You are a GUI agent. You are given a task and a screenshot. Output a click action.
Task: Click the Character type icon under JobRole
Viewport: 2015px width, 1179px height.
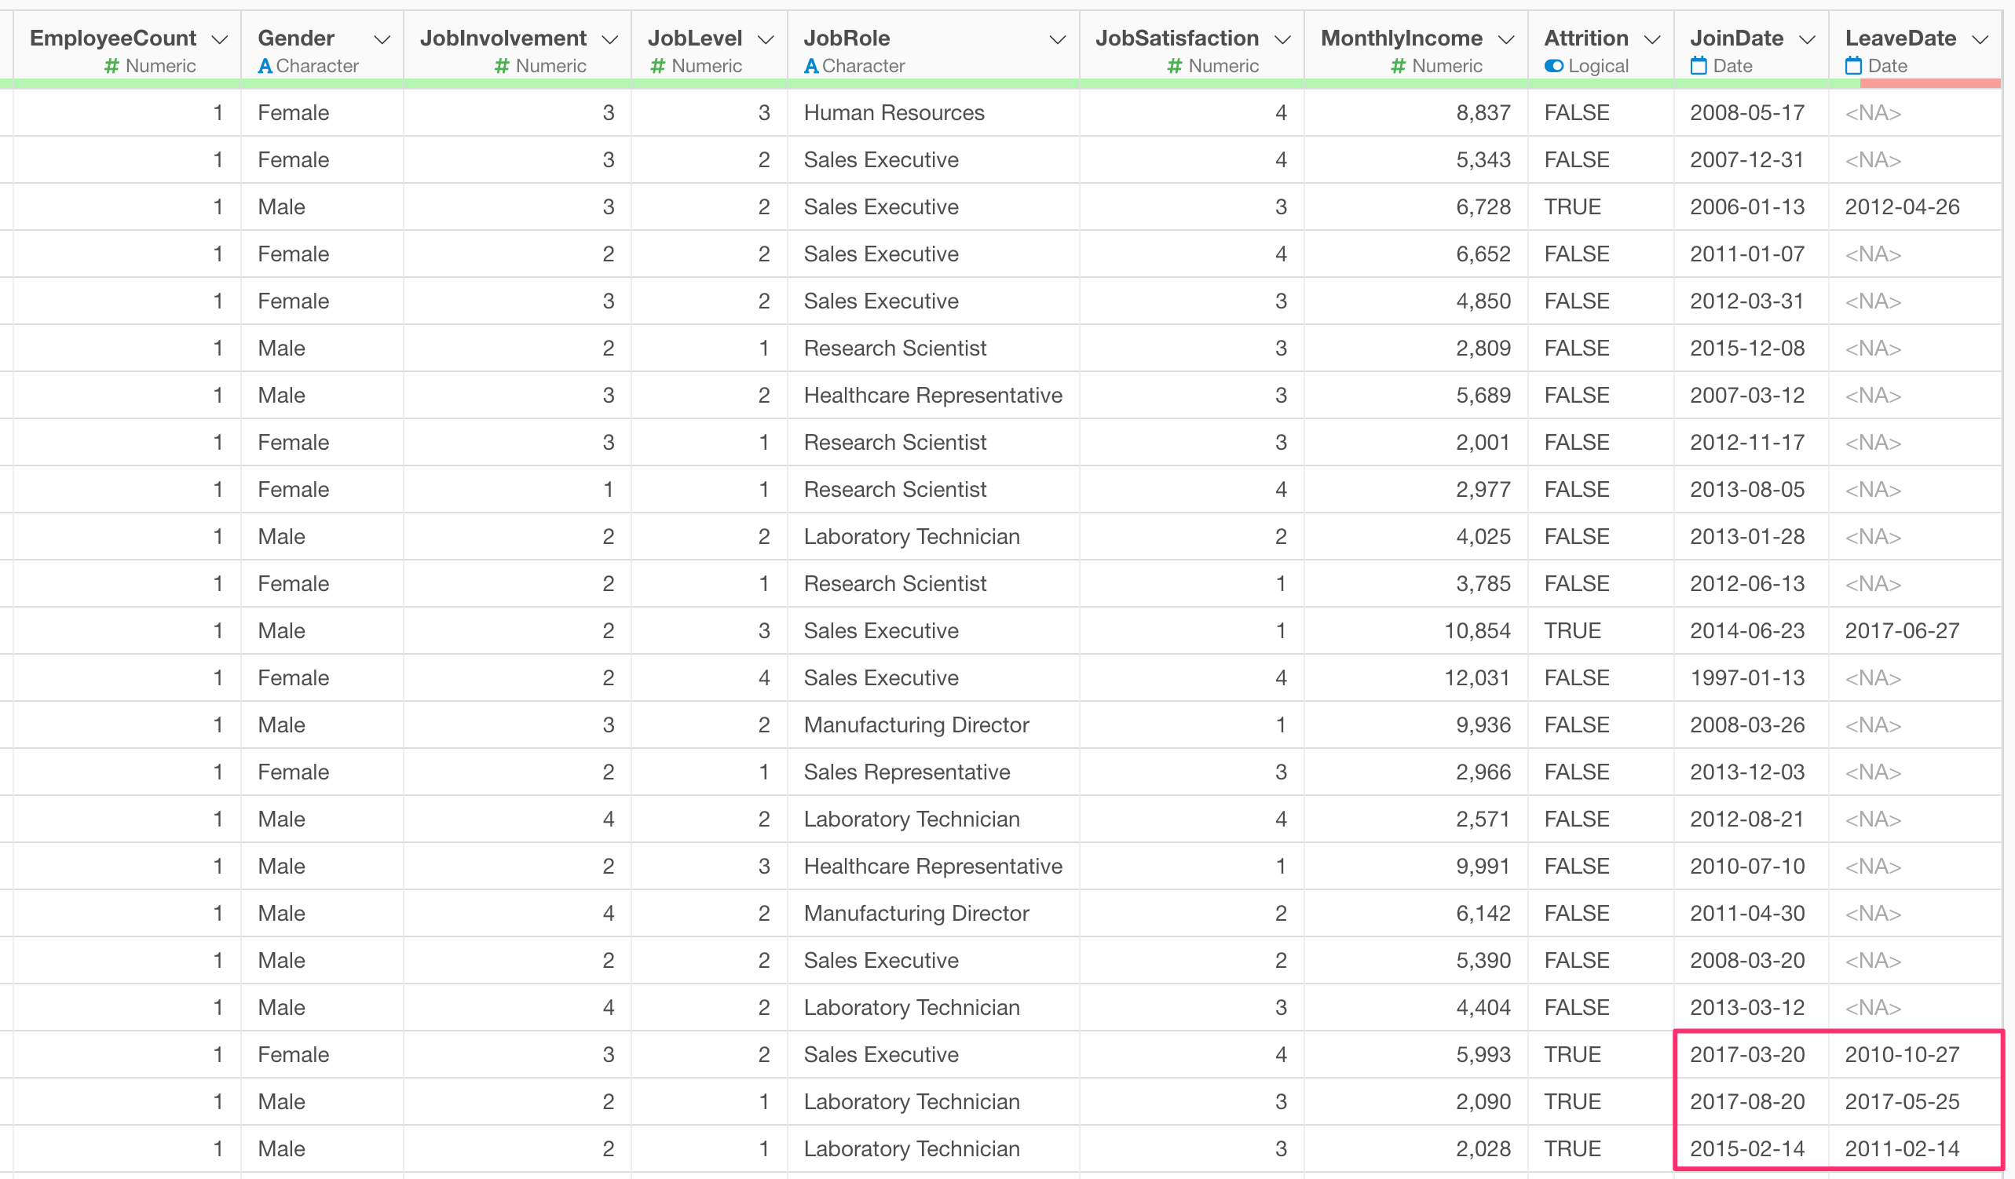click(811, 67)
